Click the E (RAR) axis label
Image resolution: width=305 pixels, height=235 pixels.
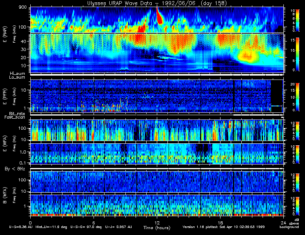pyautogui.click(x=5, y=34)
